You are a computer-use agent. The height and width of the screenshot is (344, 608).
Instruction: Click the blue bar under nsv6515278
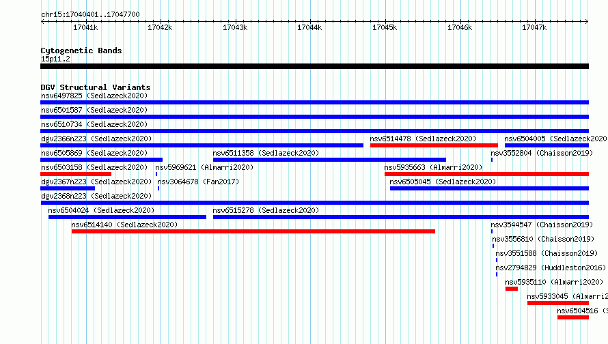coord(401,217)
